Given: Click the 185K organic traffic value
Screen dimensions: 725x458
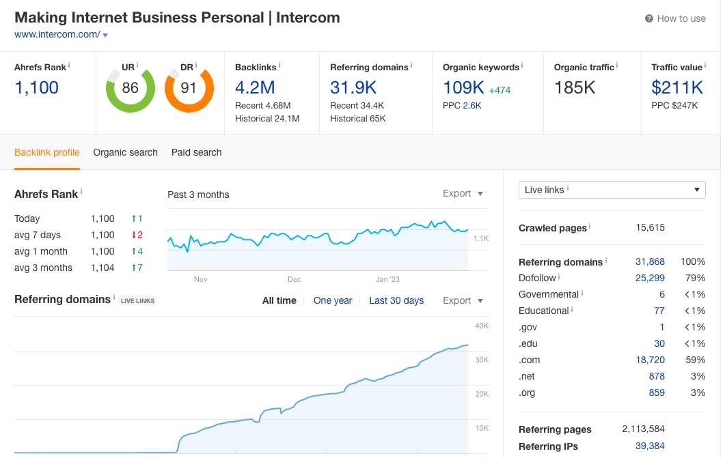Looking at the screenshot, I should (x=575, y=88).
